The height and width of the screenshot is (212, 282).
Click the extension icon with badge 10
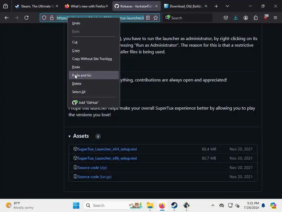[x=266, y=17]
